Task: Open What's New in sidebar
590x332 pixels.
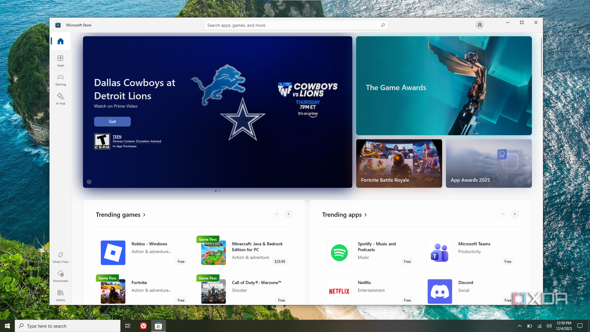Action: point(60,257)
